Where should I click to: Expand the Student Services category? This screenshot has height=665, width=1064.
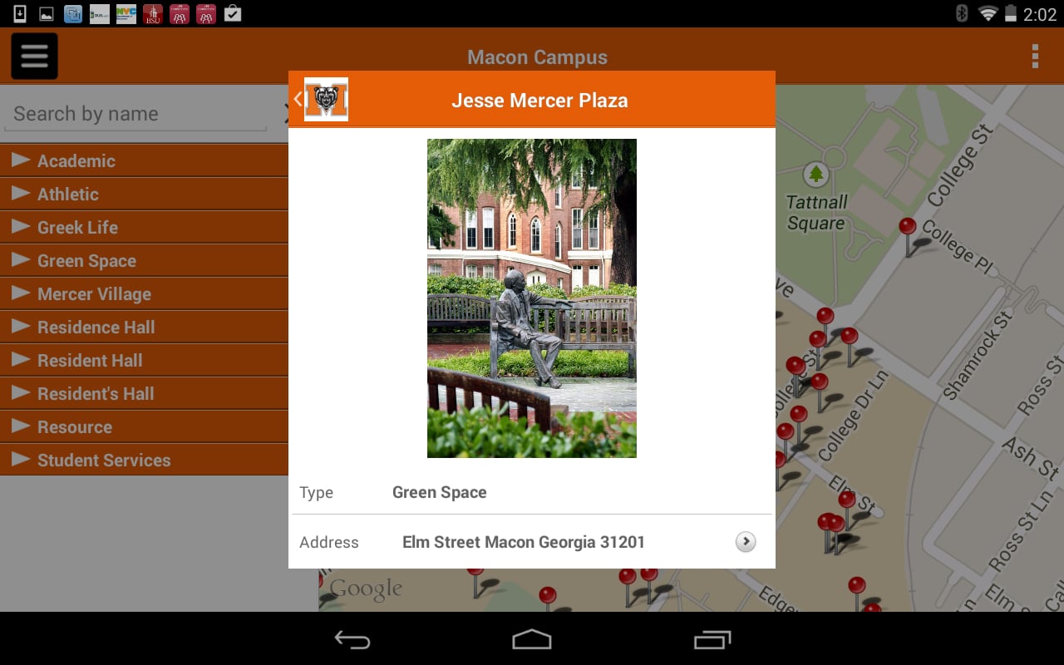click(x=144, y=460)
